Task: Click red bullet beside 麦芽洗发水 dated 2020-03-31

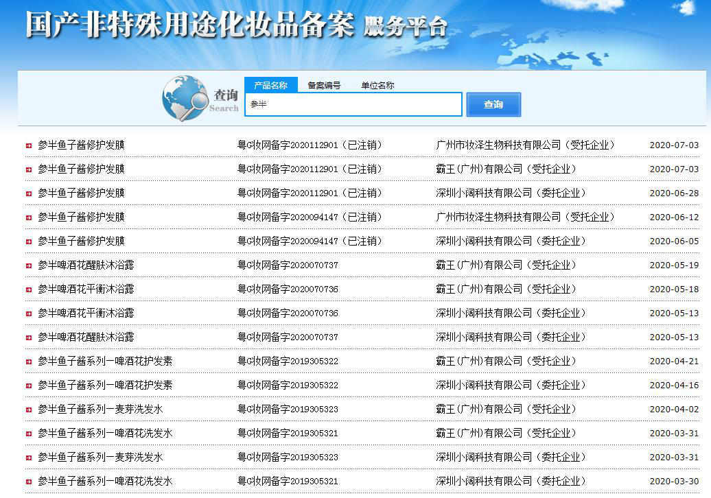Action: 29,458
